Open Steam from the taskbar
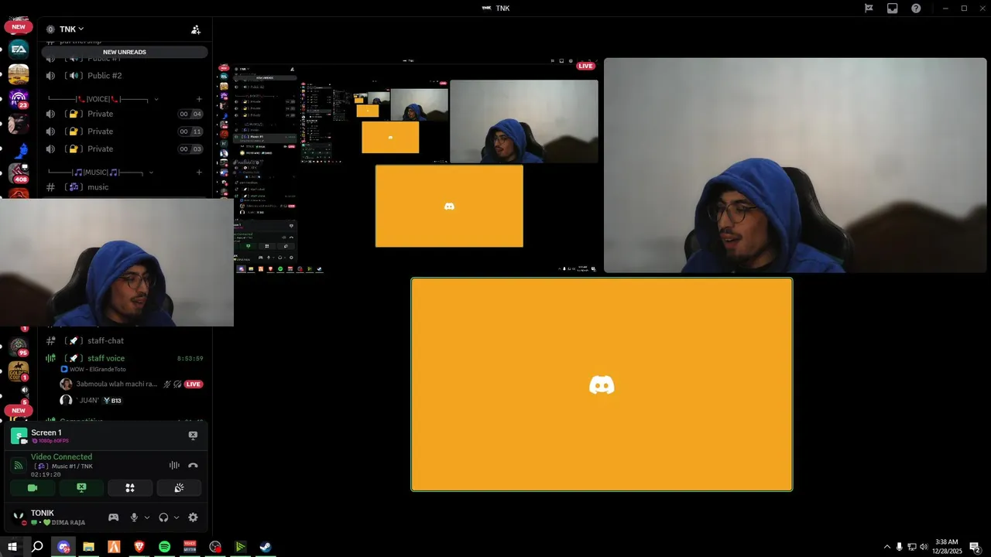Screen dimensions: 991x557 [x=265, y=547]
